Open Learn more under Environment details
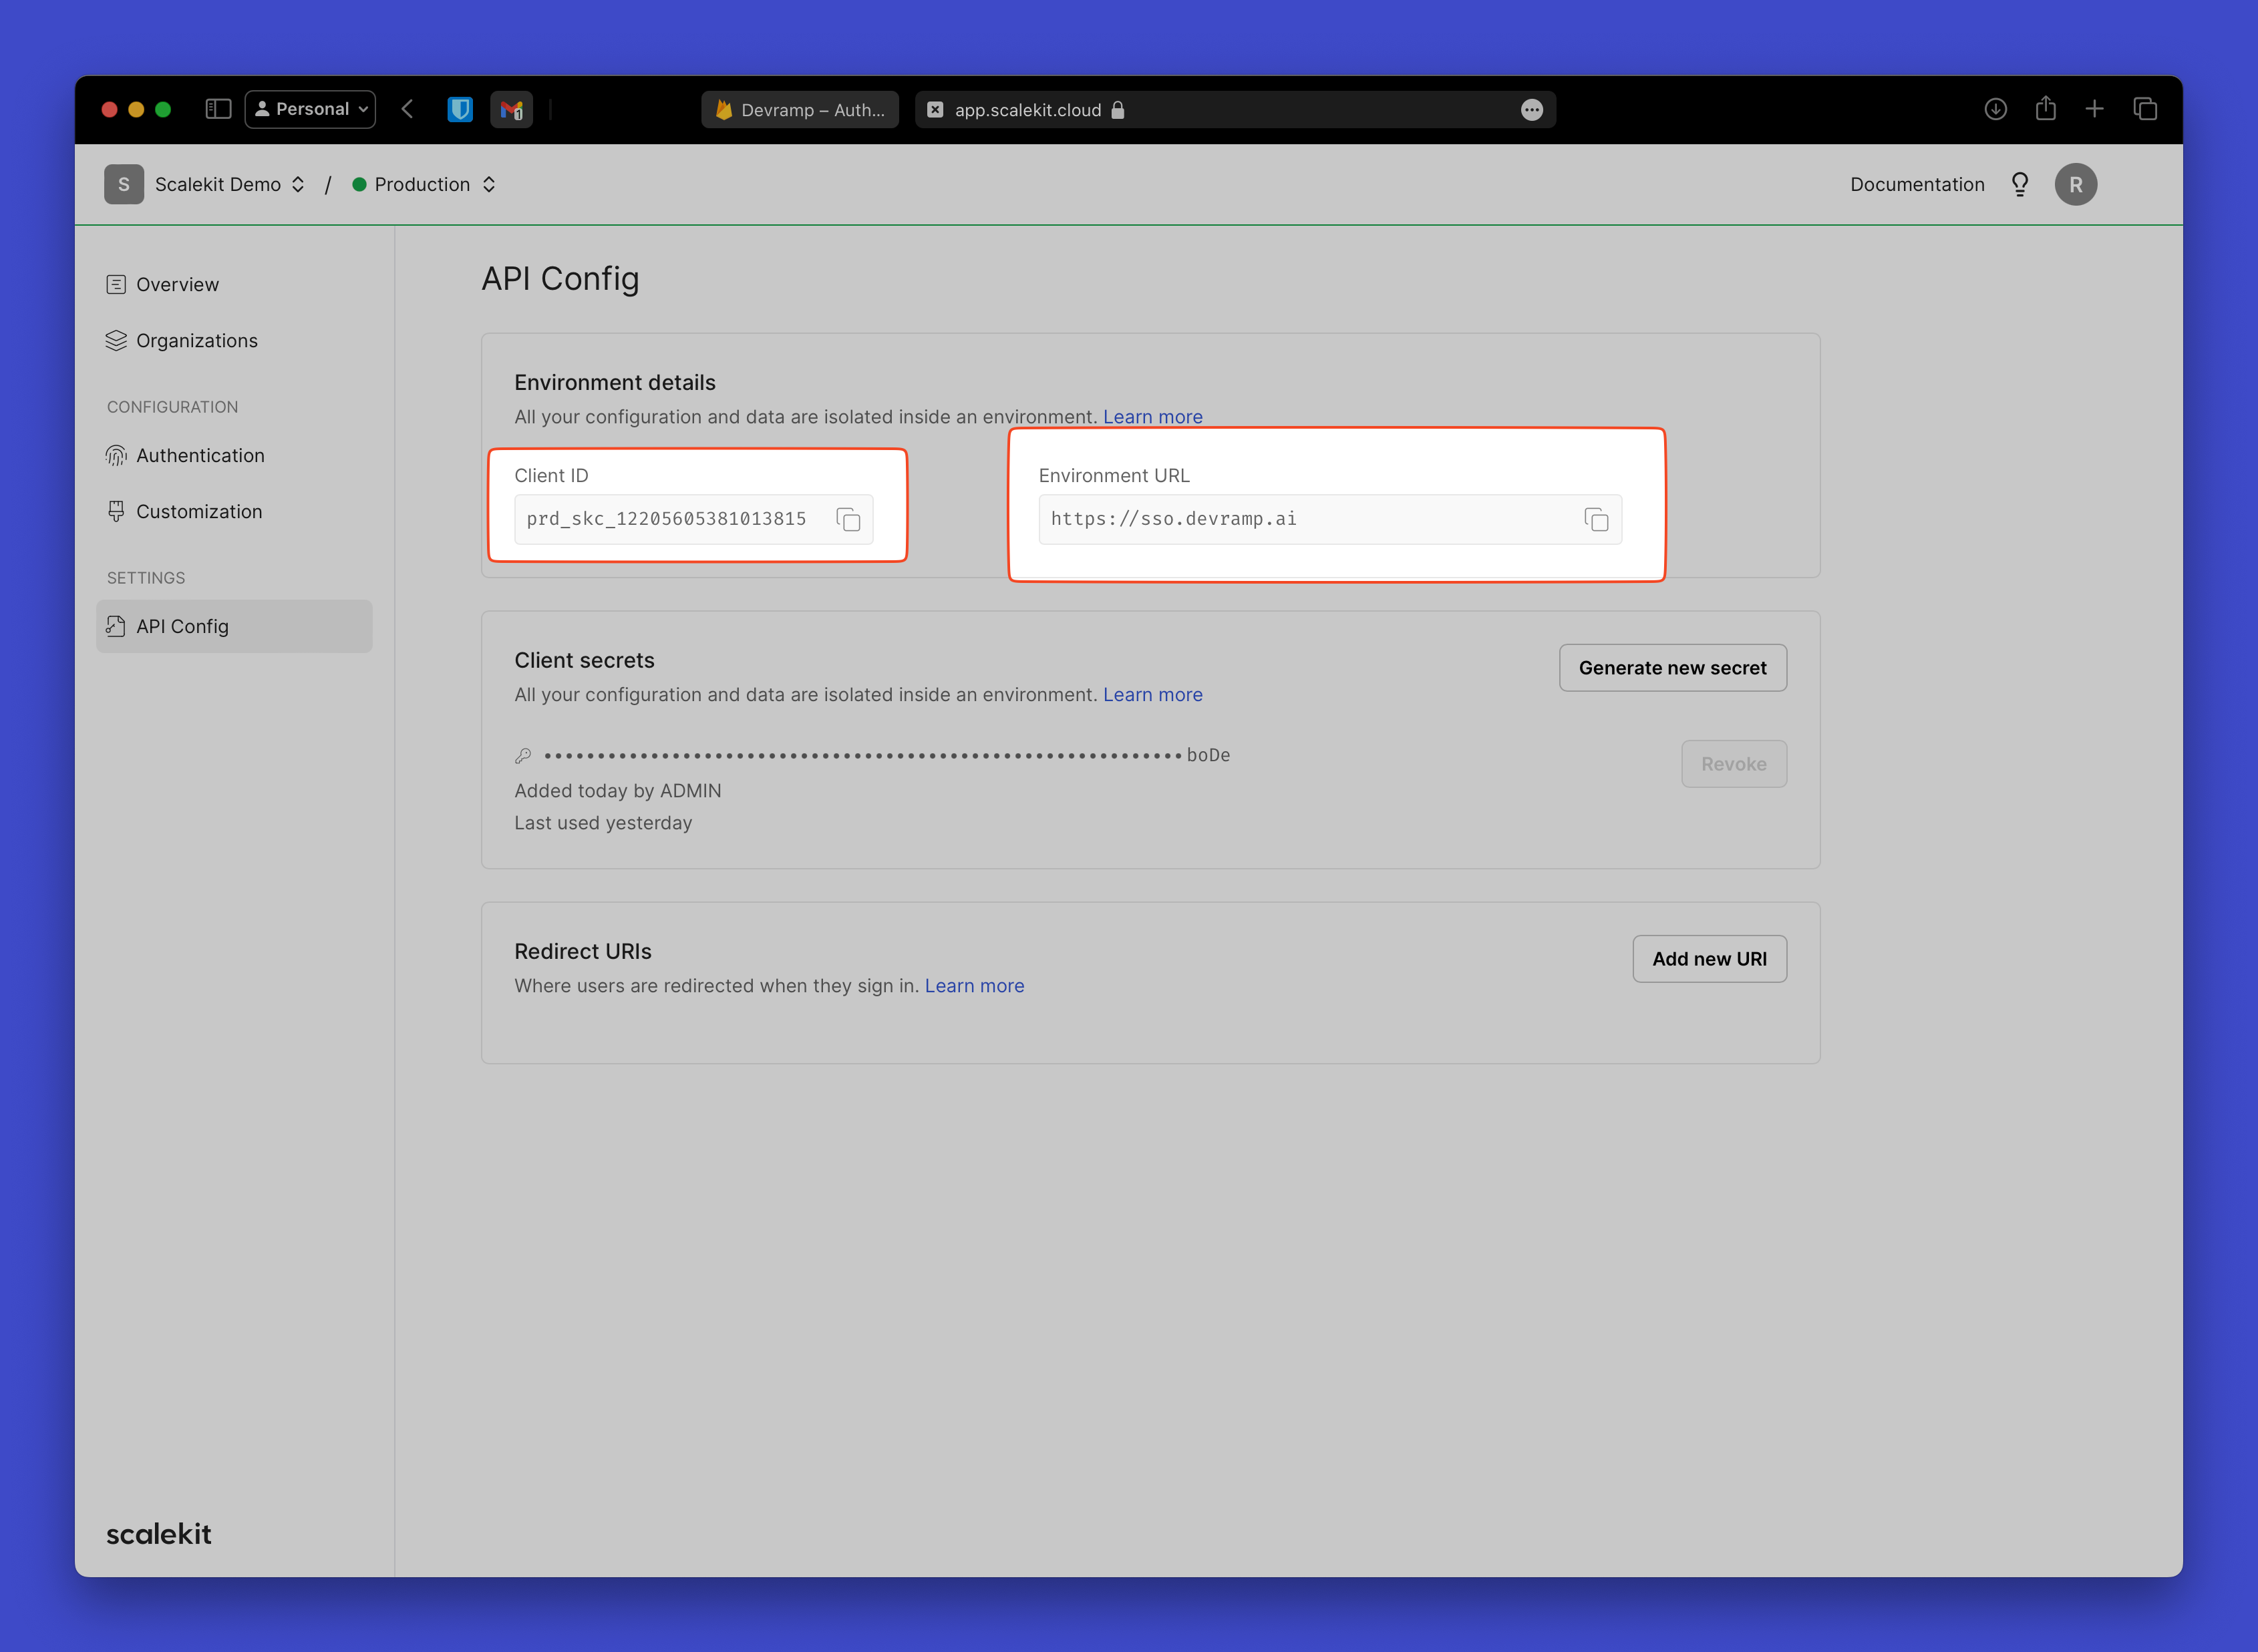The height and width of the screenshot is (1652, 2258). (1152, 417)
